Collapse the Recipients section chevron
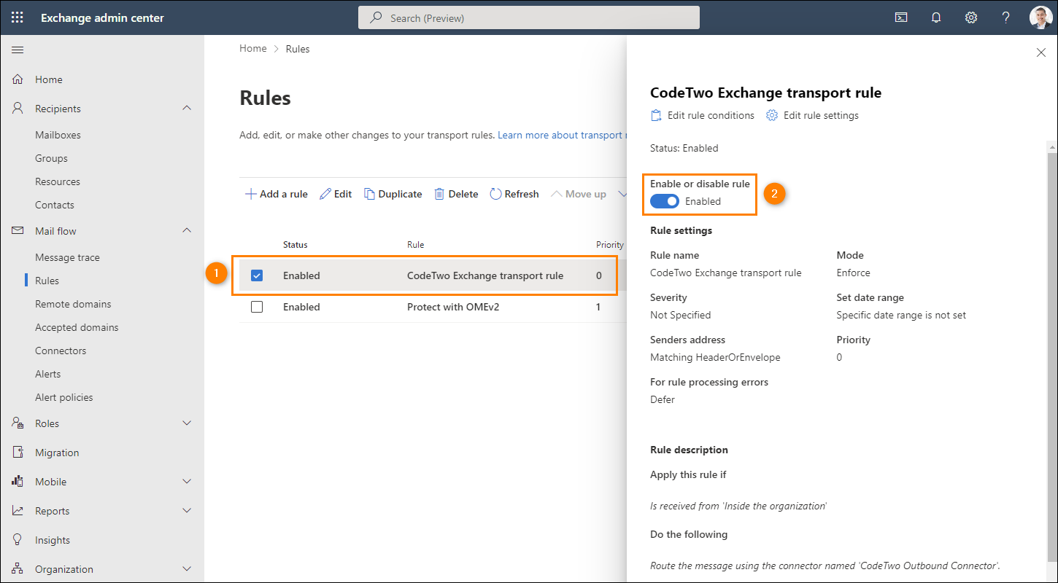Screen dimensions: 1058x583 [187, 108]
